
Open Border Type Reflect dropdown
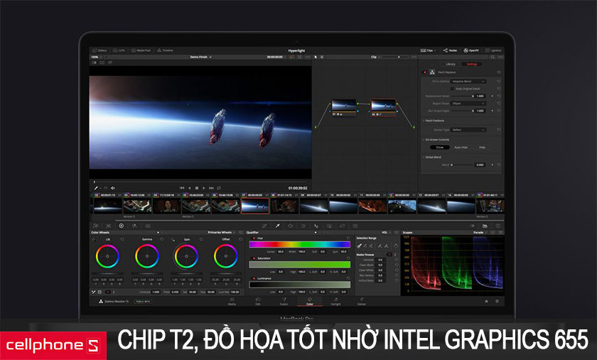468,129
